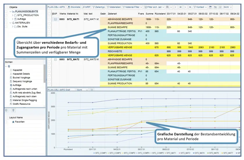This screenshot has width=244, height=160.
Task: Click the expand icon in SIT2_MAT2 row
Action: (55, 59)
